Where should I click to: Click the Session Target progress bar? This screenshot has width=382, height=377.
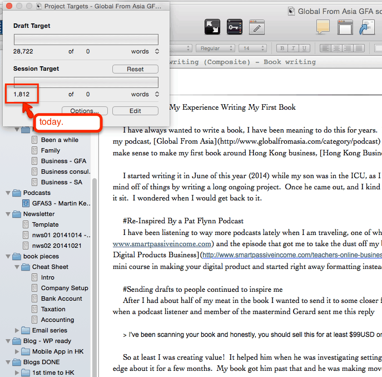click(x=86, y=82)
